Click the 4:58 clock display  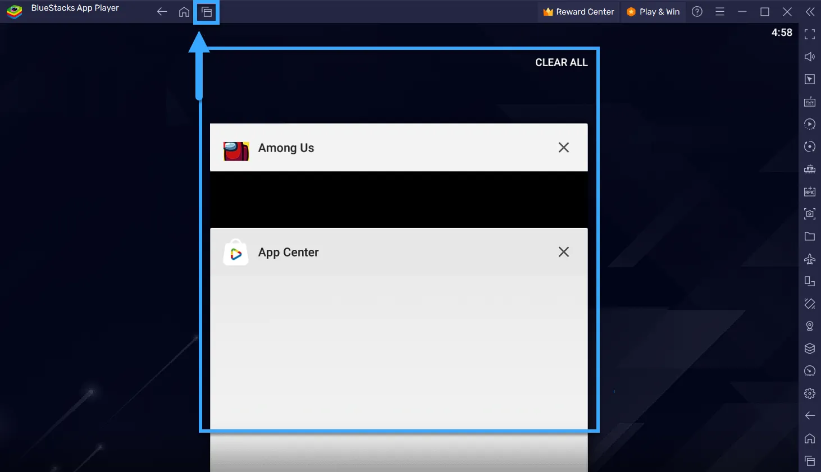coord(782,33)
